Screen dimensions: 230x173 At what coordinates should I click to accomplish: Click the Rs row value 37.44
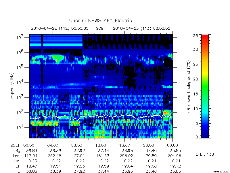click(x=103, y=151)
